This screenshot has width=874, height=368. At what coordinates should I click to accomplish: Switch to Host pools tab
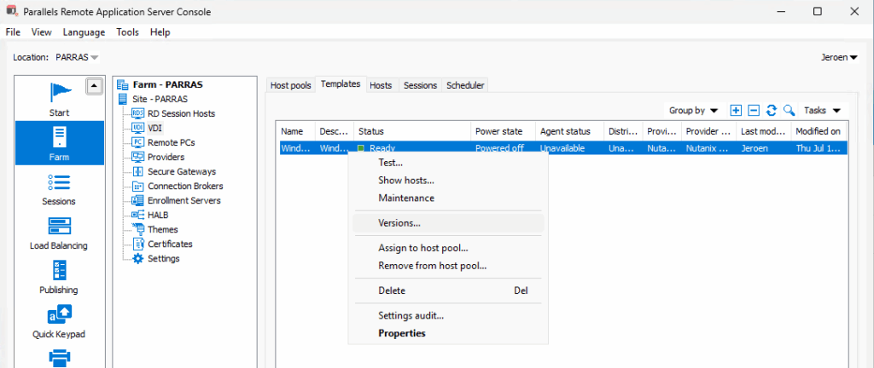(x=291, y=85)
